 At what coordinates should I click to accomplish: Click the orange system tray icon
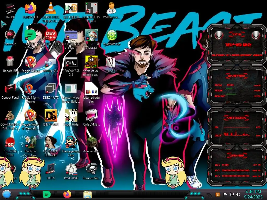[x=218, y=194]
